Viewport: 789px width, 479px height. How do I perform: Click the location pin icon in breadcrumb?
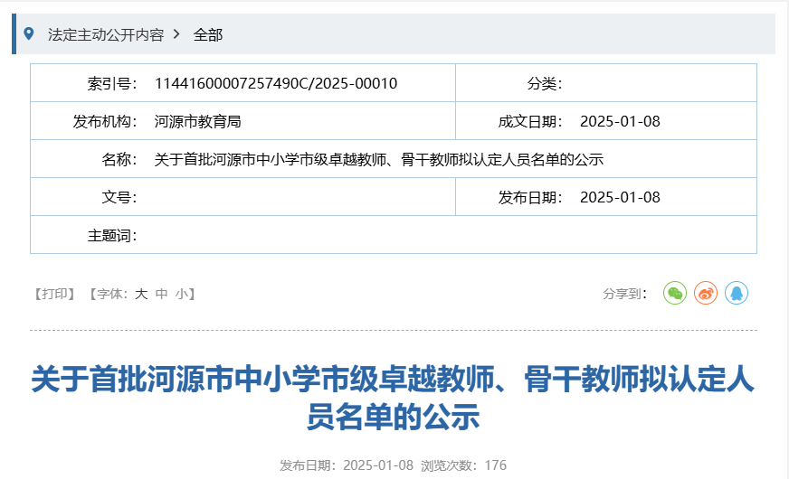[x=29, y=34]
